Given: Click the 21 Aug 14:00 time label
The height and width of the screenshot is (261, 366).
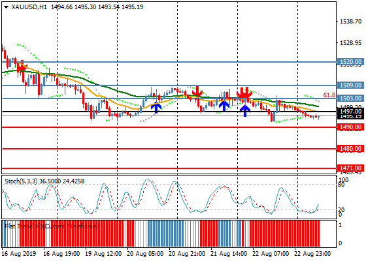Looking at the screenshot, I should click(229, 253).
